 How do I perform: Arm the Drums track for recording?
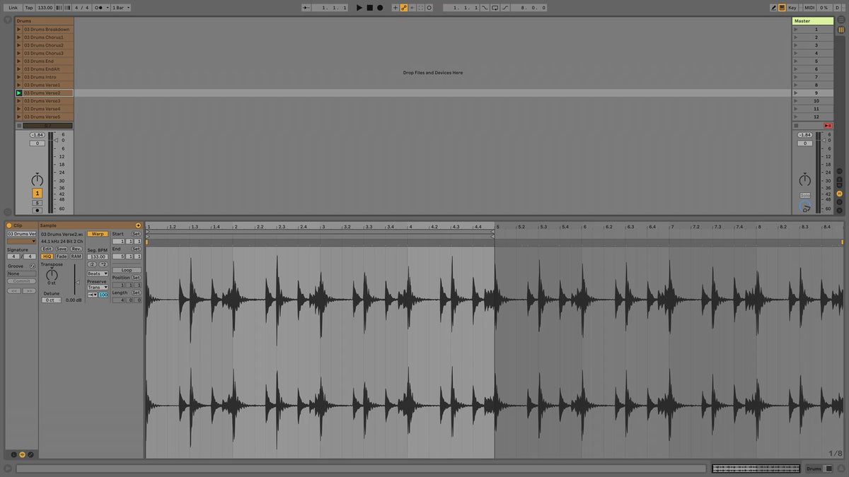[x=37, y=210]
